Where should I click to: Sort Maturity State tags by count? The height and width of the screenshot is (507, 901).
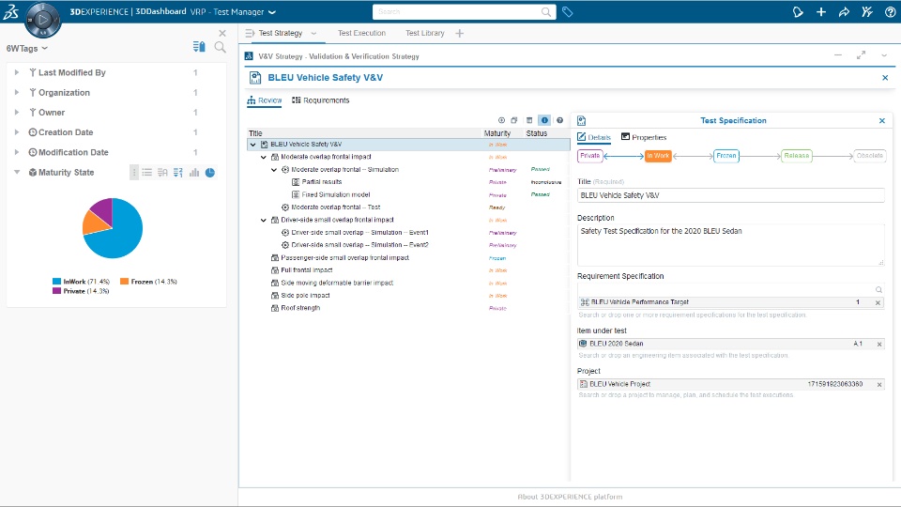click(178, 173)
